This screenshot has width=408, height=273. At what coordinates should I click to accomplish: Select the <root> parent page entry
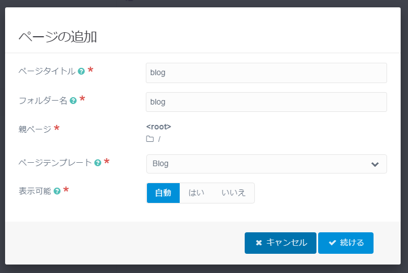click(159, 127)
